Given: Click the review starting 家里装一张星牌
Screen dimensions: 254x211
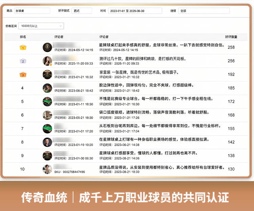Looking at the screenshot, I should (x=139, y=72).
